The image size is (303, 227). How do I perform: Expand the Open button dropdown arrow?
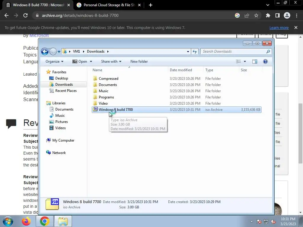point(91,61)
